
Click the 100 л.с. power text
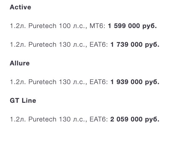72,26
